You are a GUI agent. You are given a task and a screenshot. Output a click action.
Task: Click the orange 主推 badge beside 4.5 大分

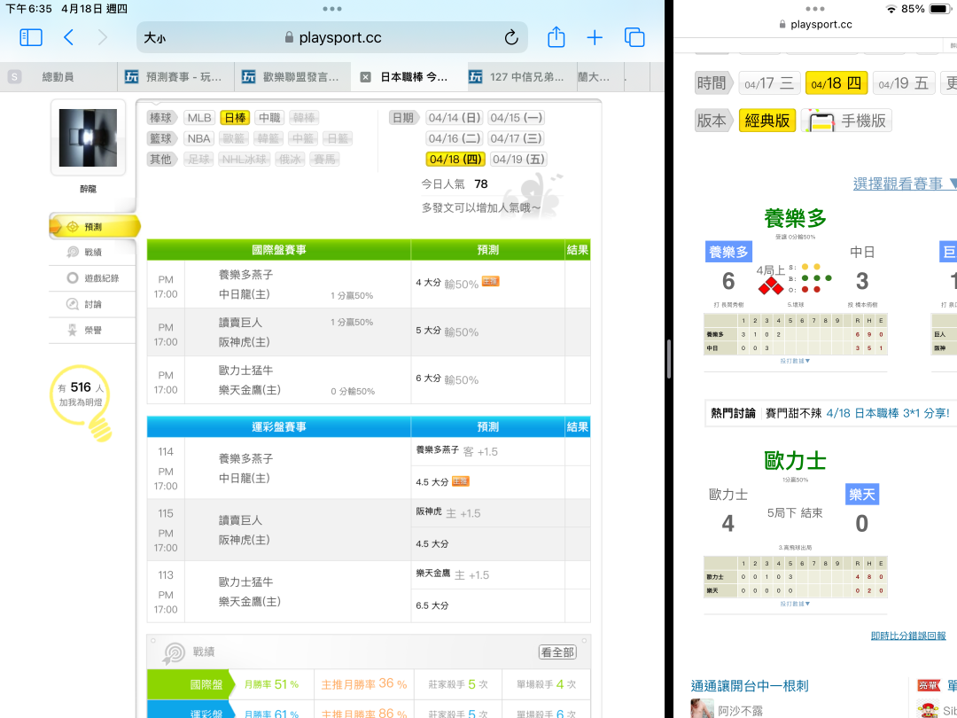(460, 481)
